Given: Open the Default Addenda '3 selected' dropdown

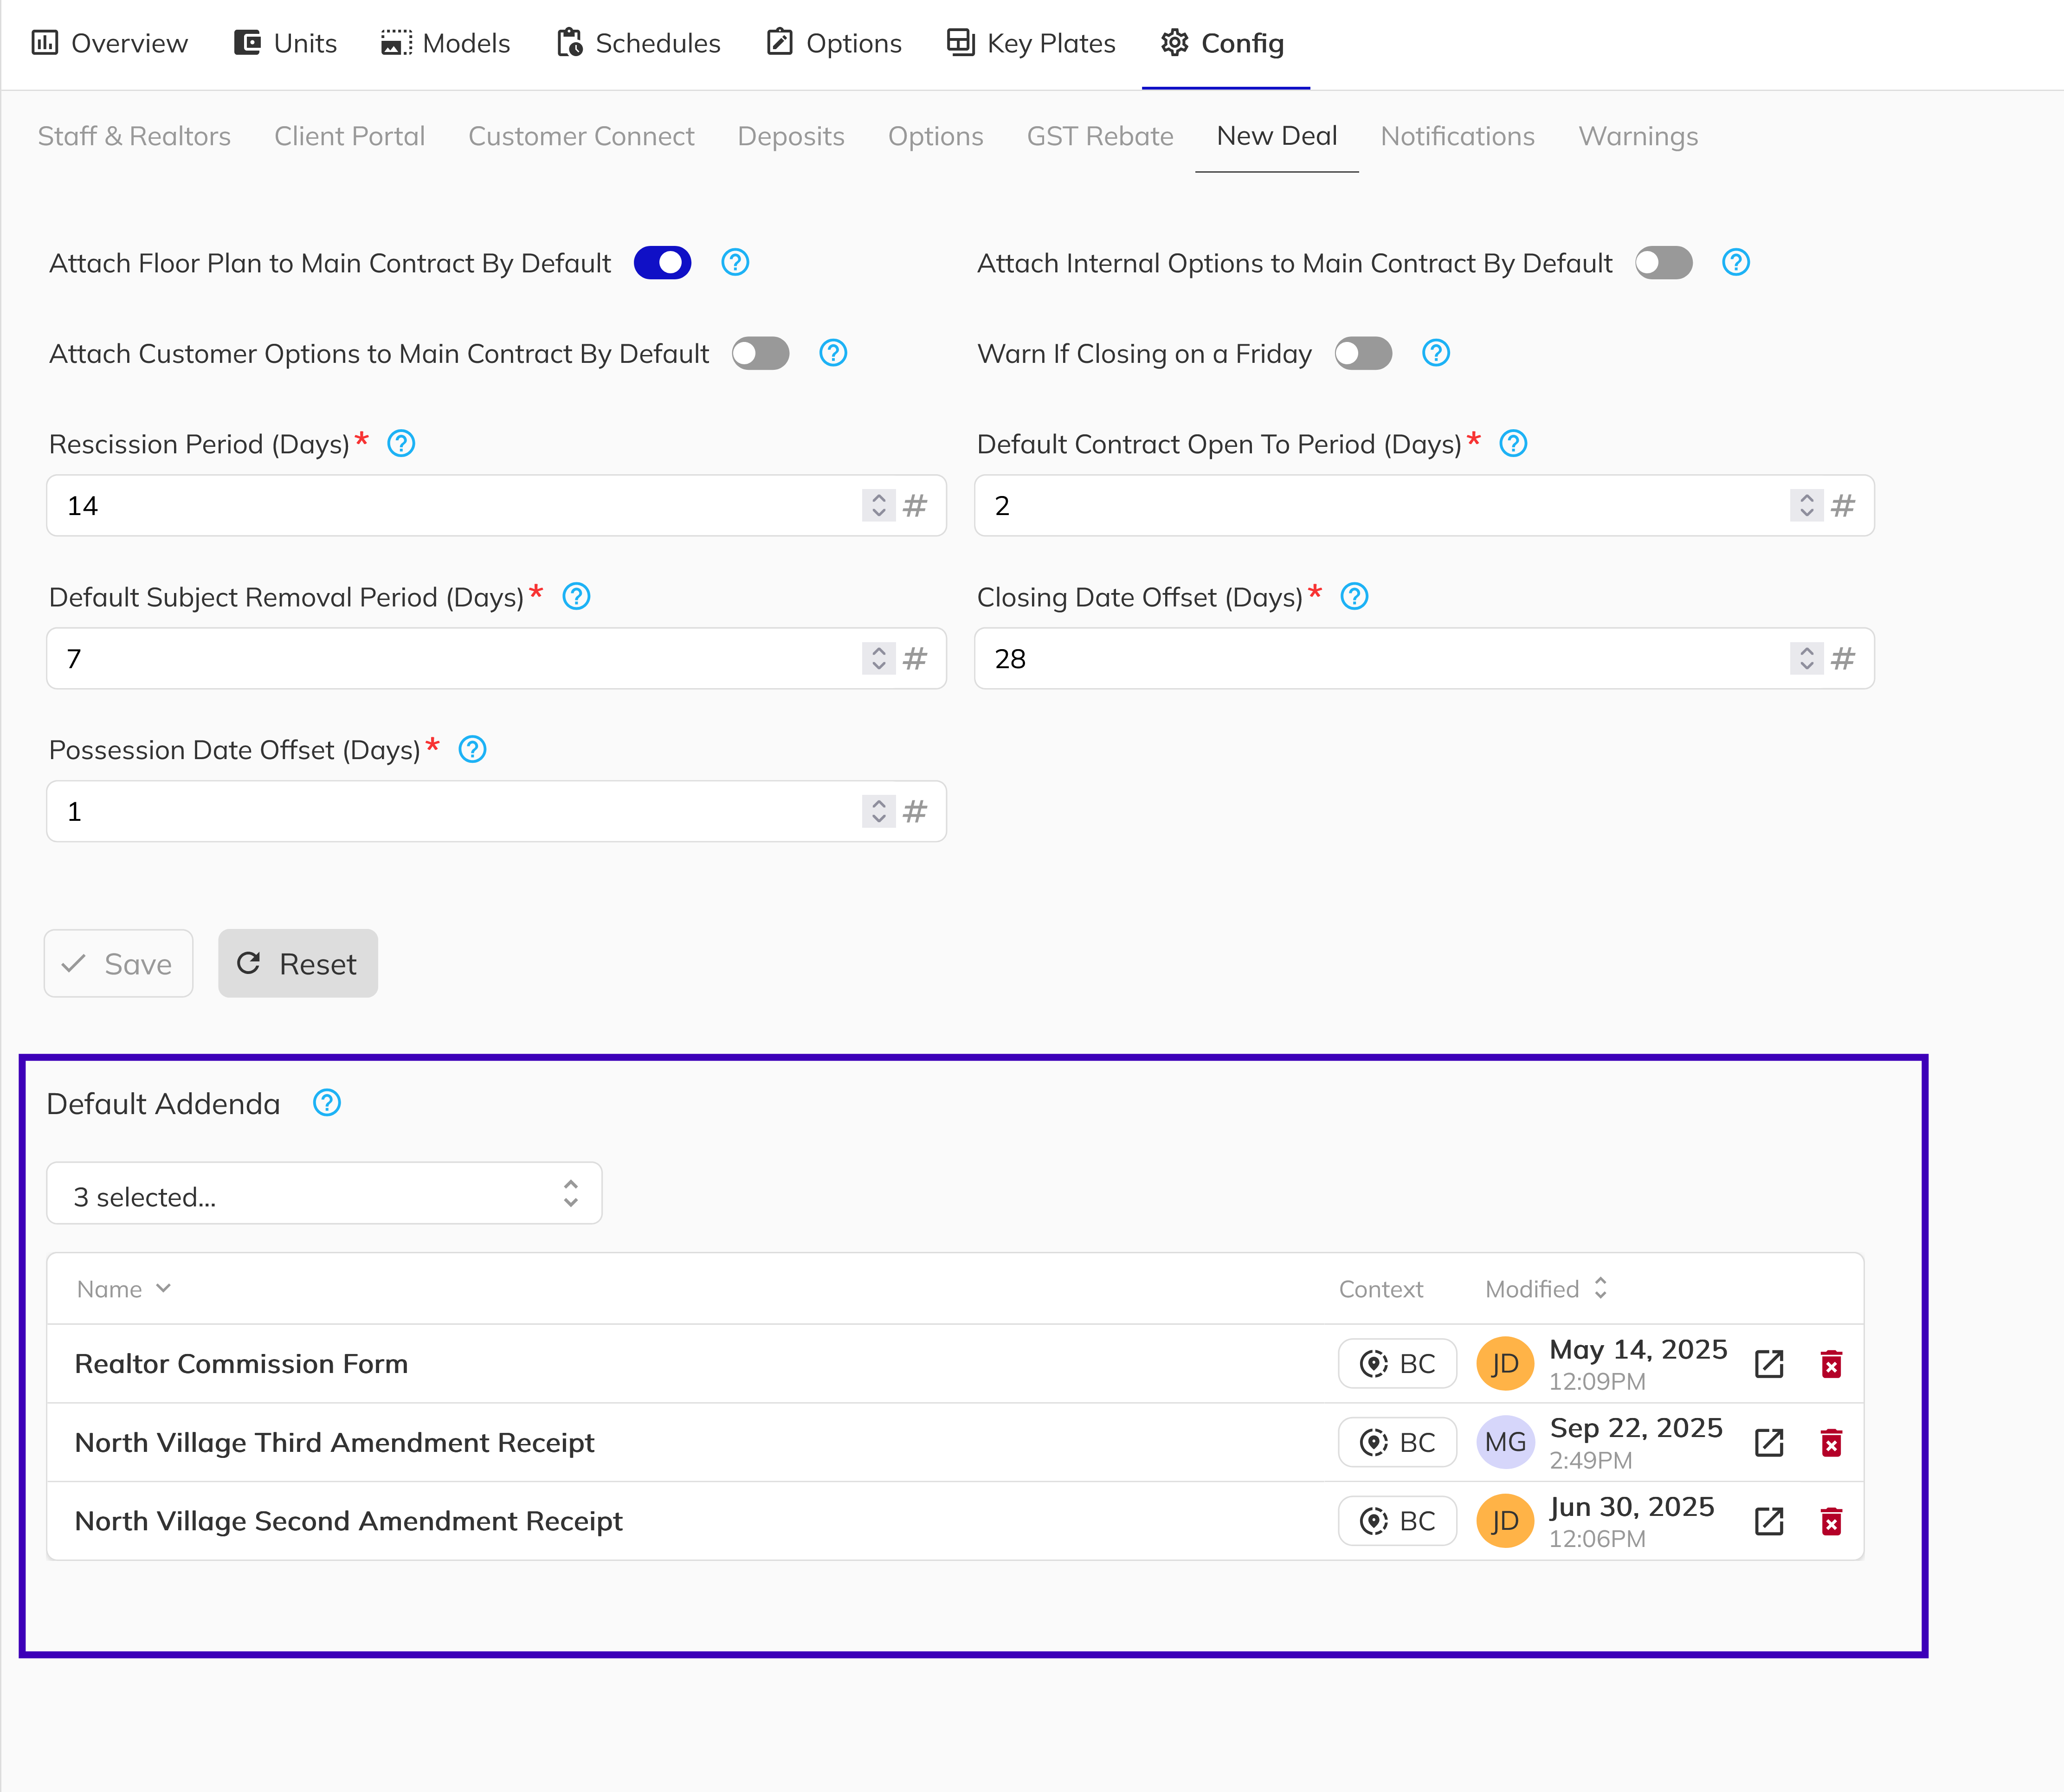Looking at the screenshot, I should coord(324,1194).
